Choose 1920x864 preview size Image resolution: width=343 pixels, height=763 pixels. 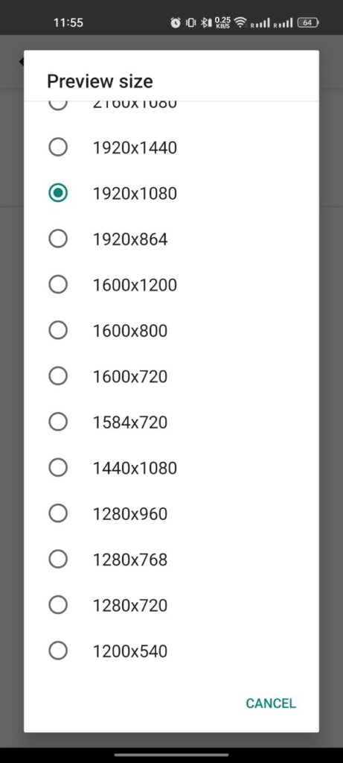(171, 239)
